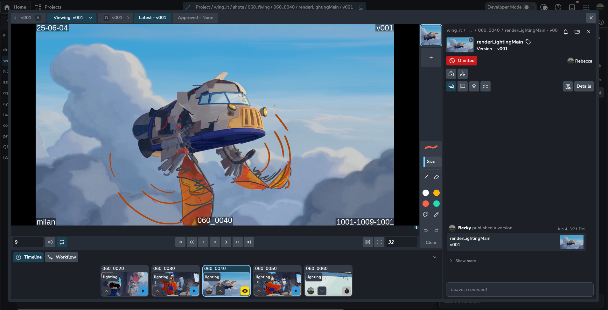Screen dimensions: 608x310
Task: Select the 060_0050 shot thumbnail
Action: (277, 281)
